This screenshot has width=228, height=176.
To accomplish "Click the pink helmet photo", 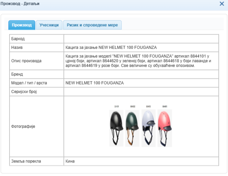I will tap(165, 128).
